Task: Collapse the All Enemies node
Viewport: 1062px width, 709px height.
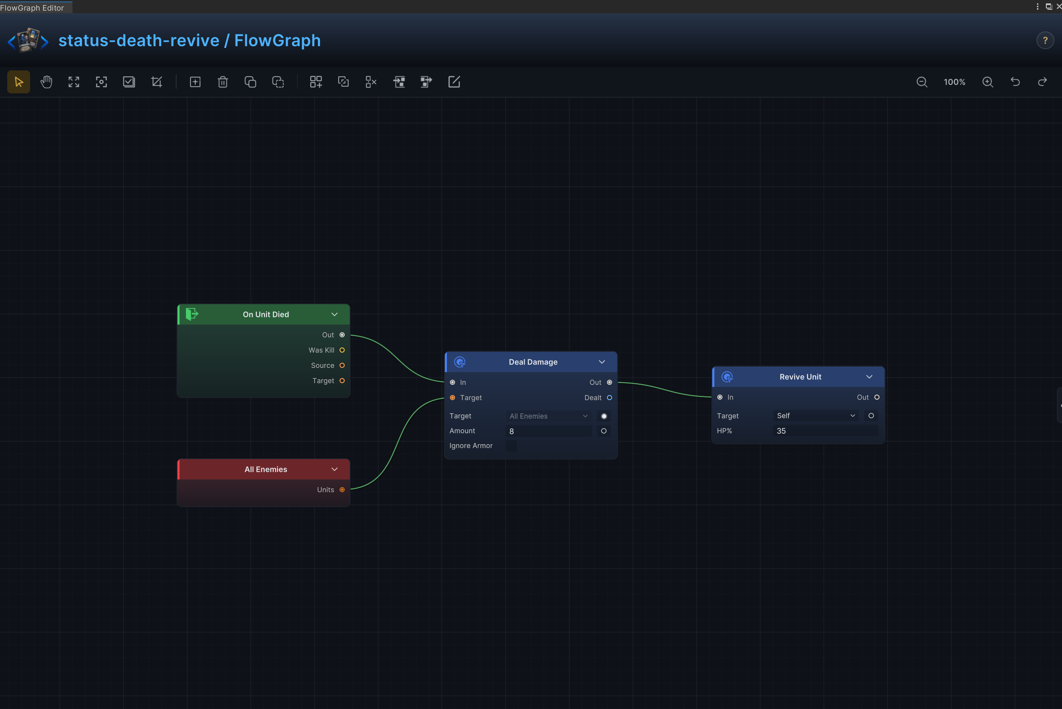Action: [x=335, y=469]
